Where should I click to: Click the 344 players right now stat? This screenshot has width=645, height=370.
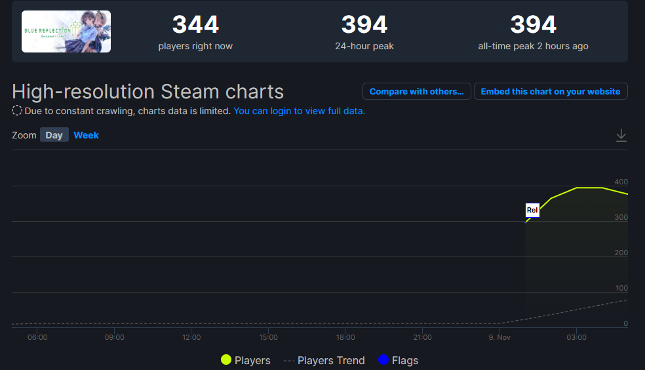coord(195,31)
